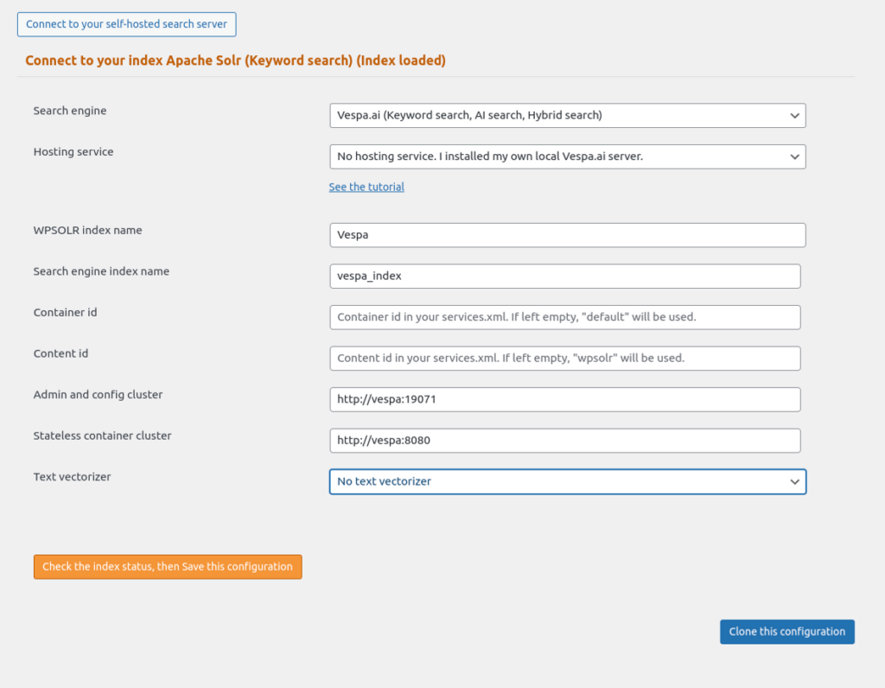
Task: Click the Search engine index name field
Action: (x=565, y=276)
